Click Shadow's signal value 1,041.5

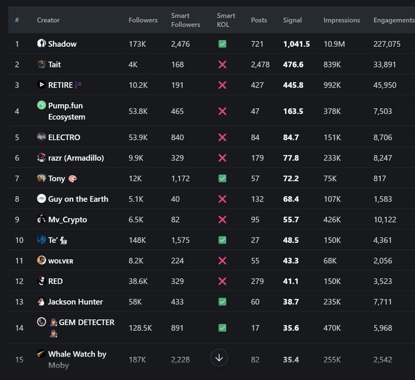(297, 44)
